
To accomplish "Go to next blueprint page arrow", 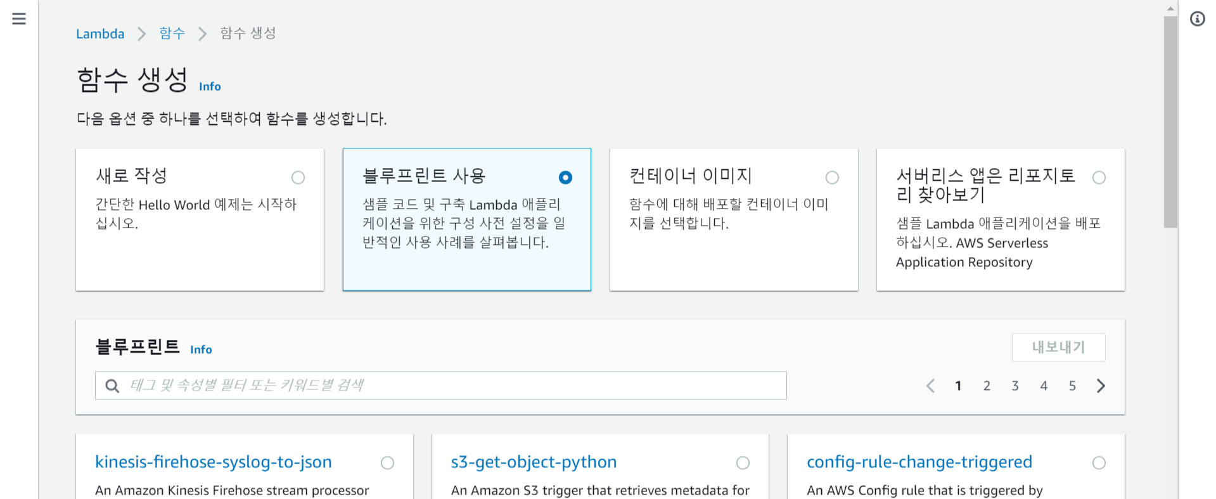I will [1101, 386].
